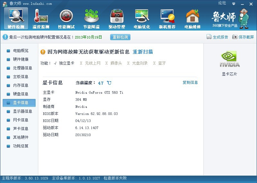
Task: Open the 性能测试 performance test
Action: 66,19
